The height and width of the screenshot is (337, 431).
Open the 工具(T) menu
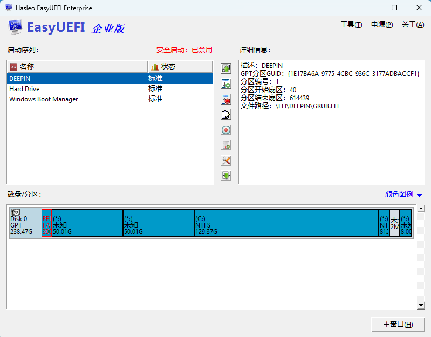pyautogui.click(x=351, y=25)
